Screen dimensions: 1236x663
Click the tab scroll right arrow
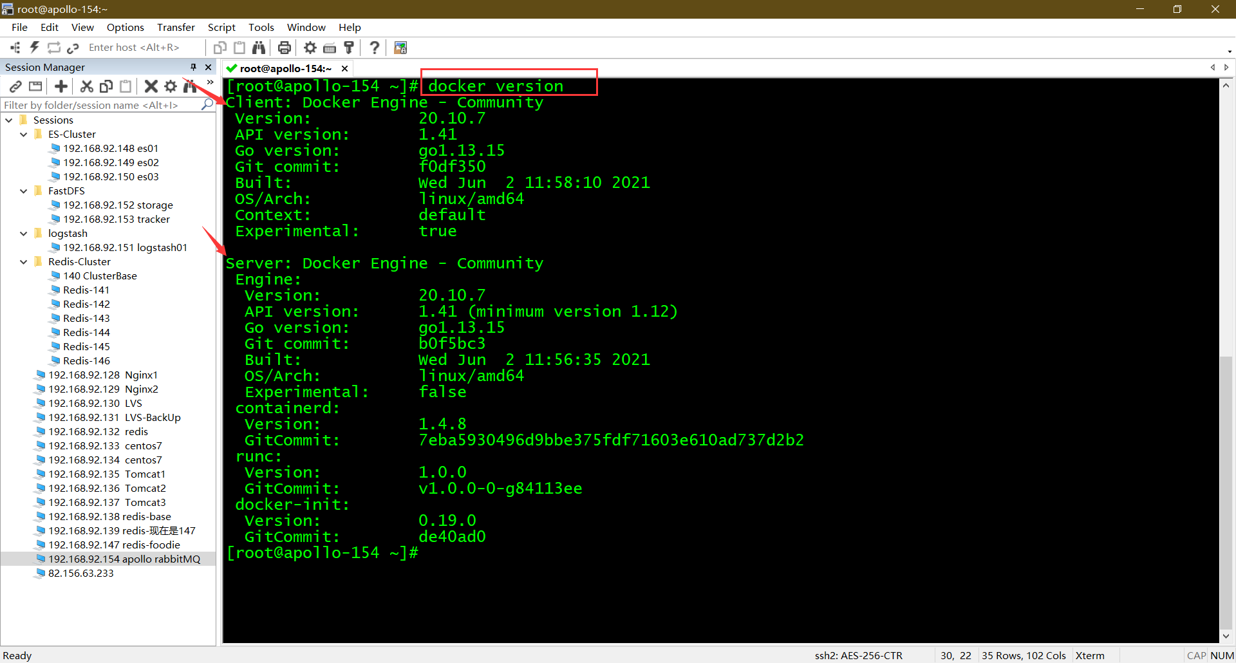coord(1226,68)
